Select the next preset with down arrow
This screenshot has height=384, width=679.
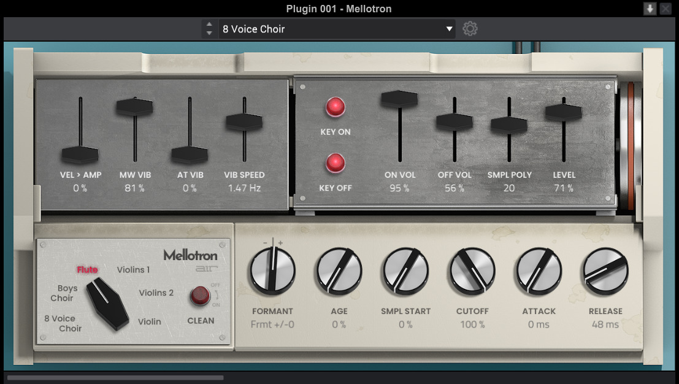pos(209,33)
